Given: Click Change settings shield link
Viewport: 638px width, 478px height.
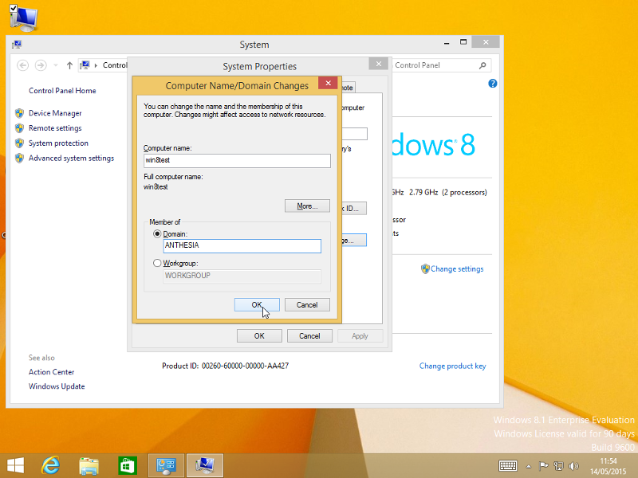Looking at the screenshot, I should tap(452, 269).
